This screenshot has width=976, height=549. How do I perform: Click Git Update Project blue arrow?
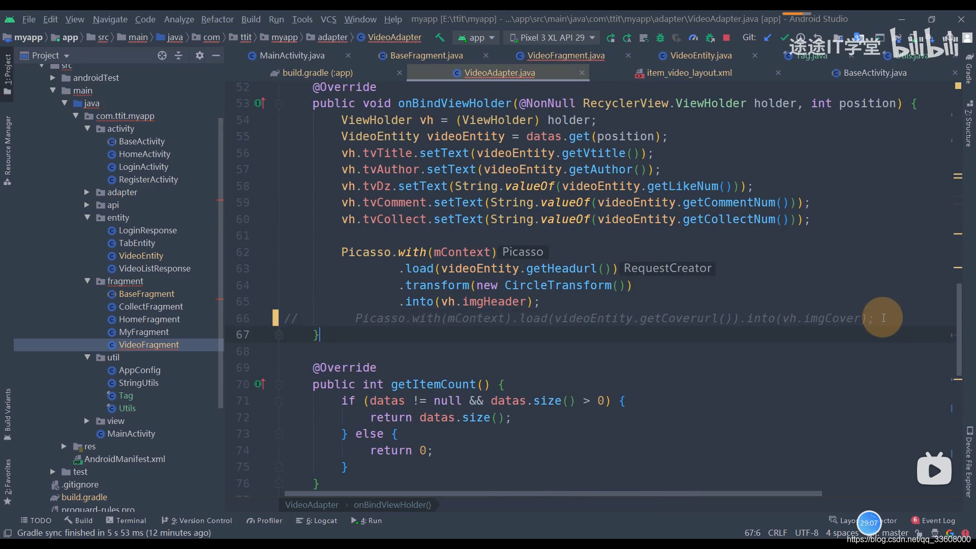[768, 38]
